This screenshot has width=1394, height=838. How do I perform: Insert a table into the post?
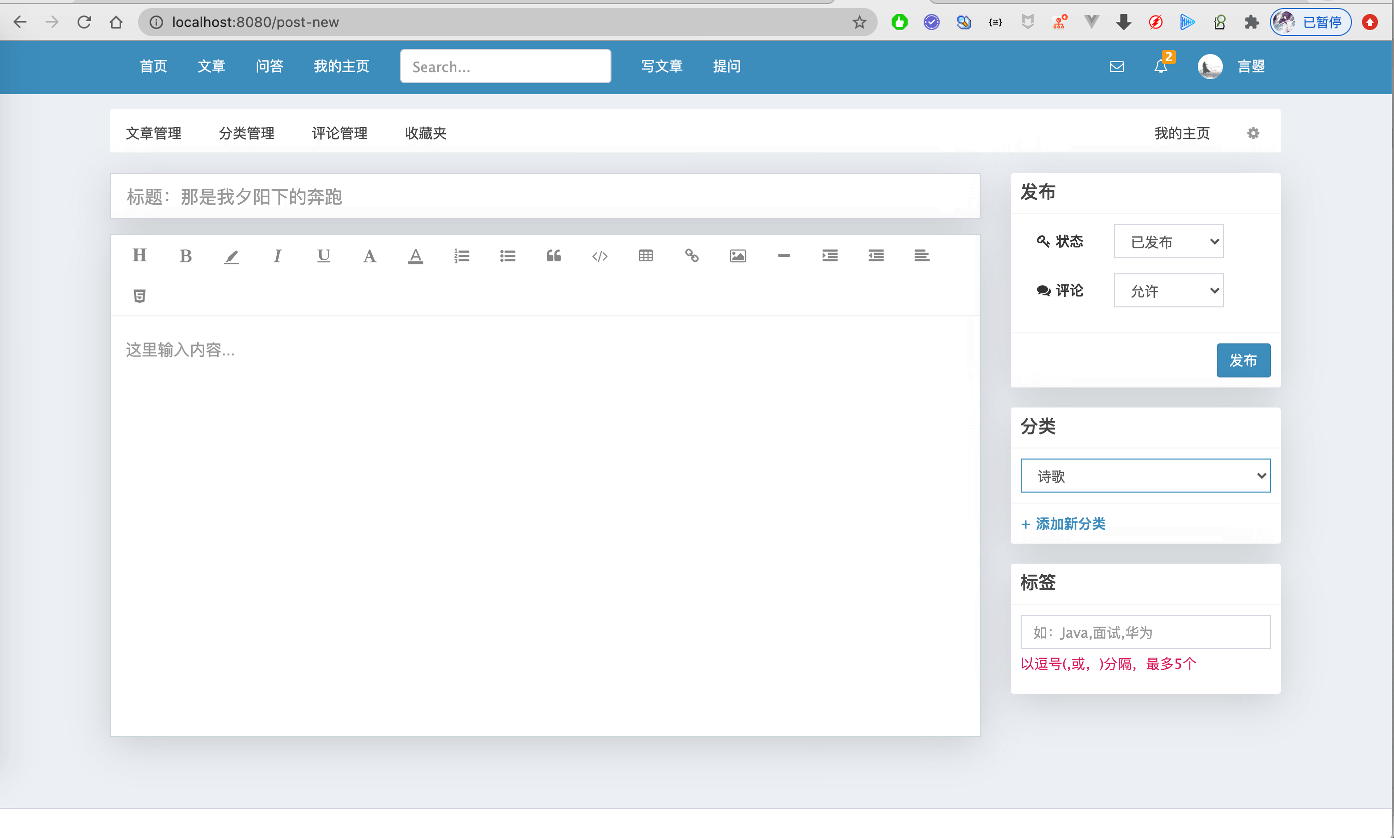point(645,255)
